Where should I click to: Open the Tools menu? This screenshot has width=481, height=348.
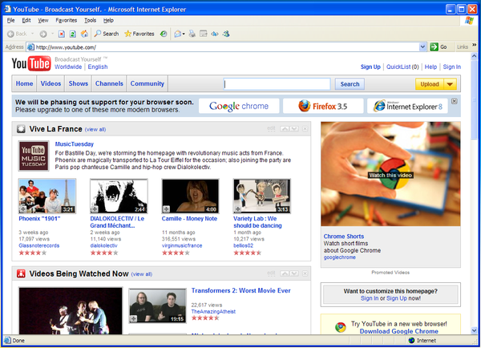point(90,20)
